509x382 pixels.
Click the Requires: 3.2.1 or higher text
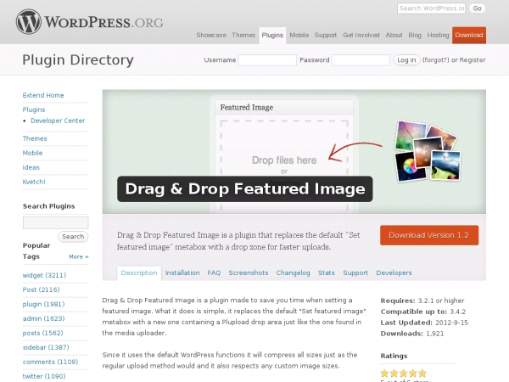click(x=422, y=301)
